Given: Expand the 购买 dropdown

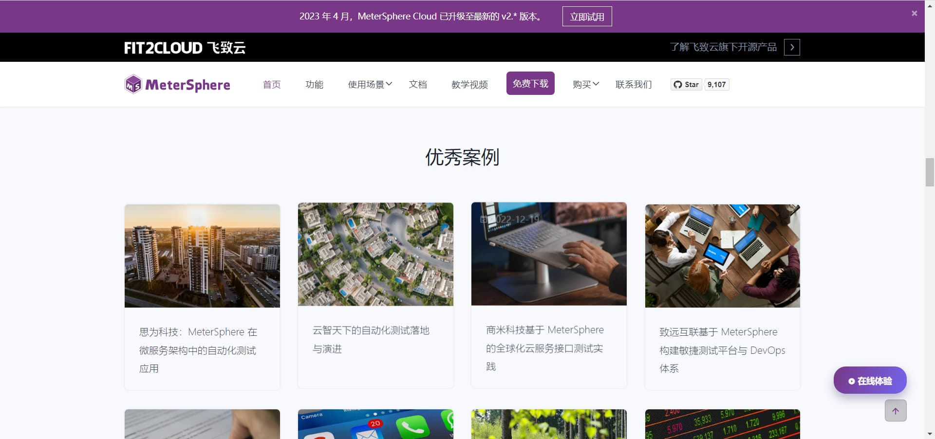Looking at the screenshot, I should (x=586, y=85).
